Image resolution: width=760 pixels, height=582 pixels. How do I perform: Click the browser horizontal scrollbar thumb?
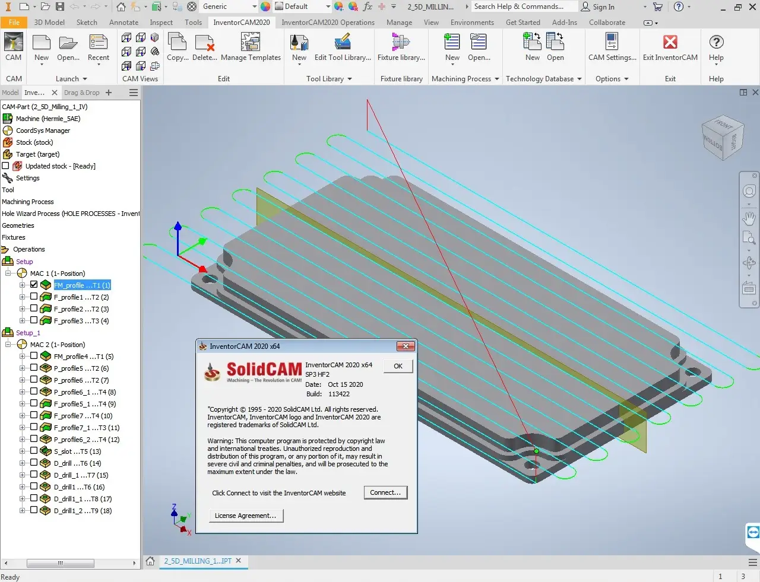[60, 563]
